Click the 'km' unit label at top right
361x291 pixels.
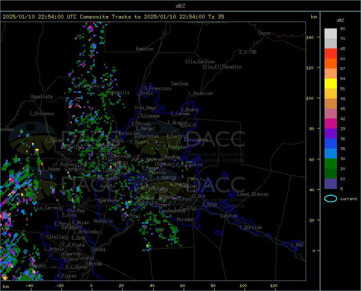(314, 17)
